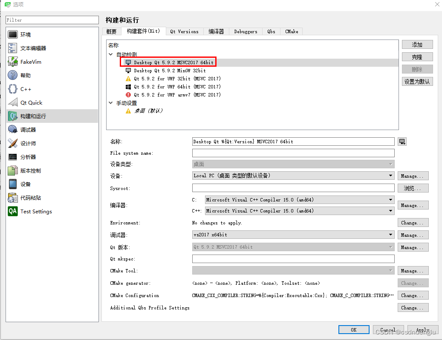Click the 添加 add button
This screenshot has height=340, width=442.
point(417,45)
